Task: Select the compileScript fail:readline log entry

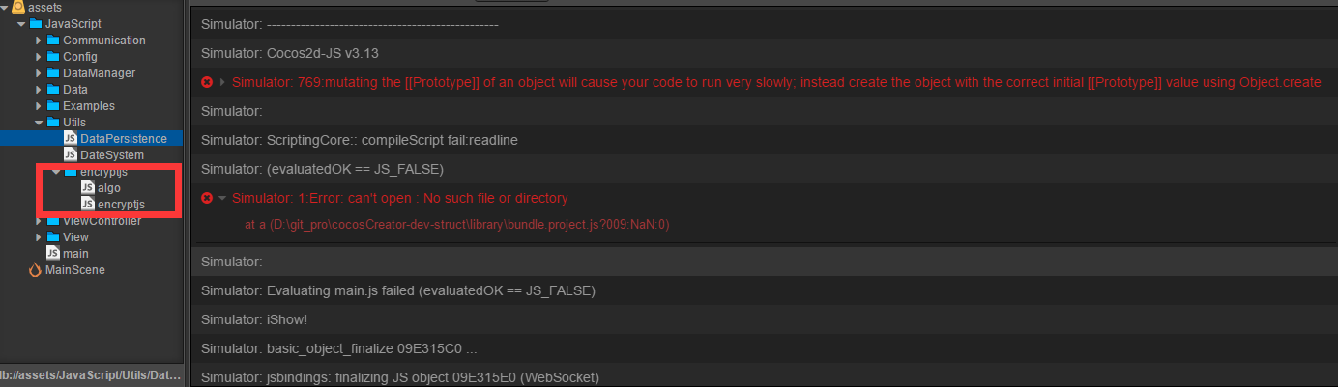Action: [x=360, y=140]
